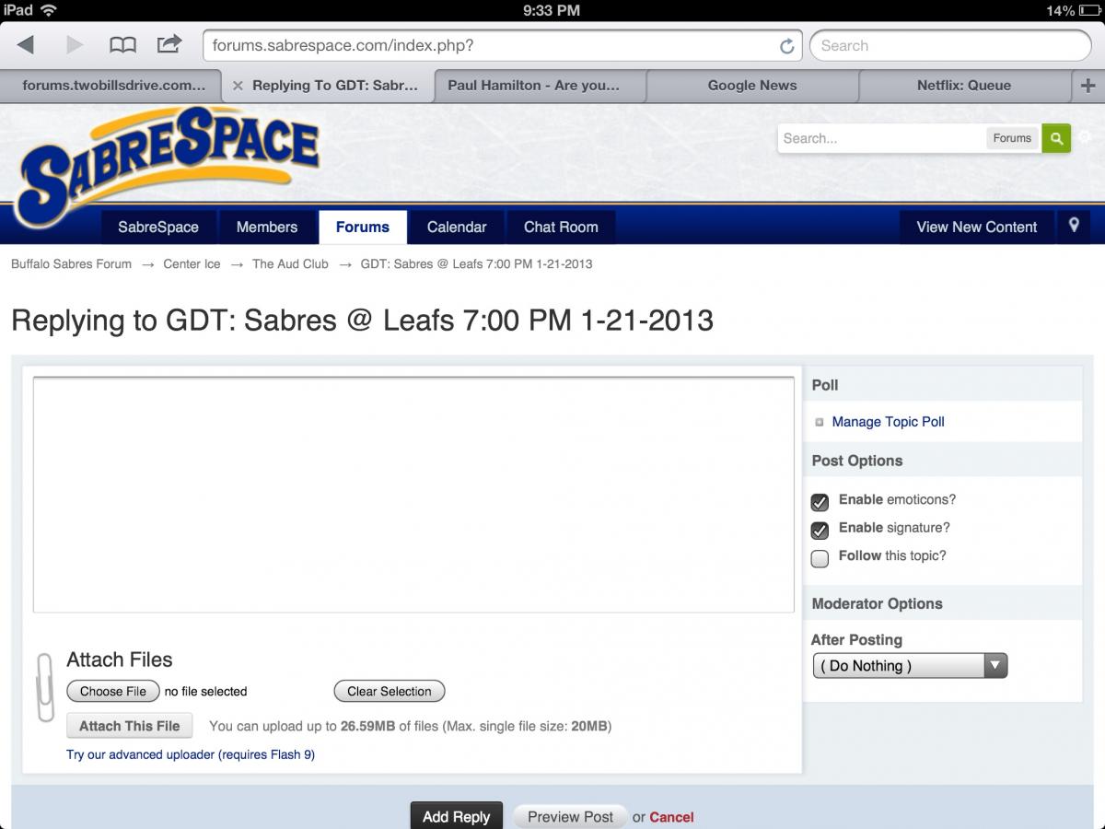1105x829 pixels.
Task: Tap the location pin icon in navbar
Action: point(1074,226)
